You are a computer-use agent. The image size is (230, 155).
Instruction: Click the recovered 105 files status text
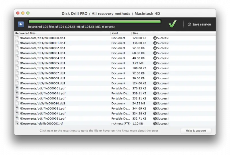click(72, 27)
